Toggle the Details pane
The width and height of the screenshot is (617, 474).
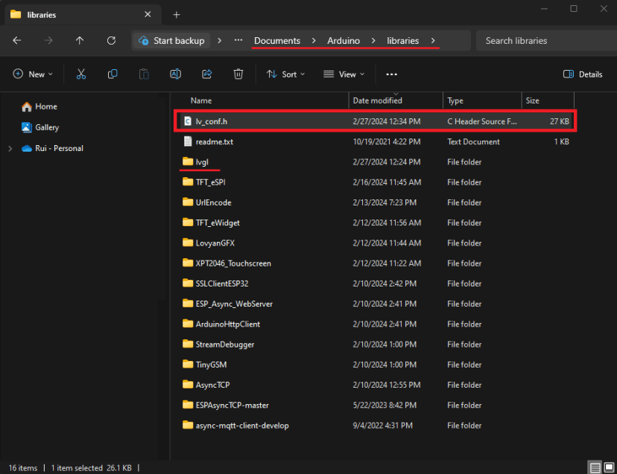(x=583, y=74)
